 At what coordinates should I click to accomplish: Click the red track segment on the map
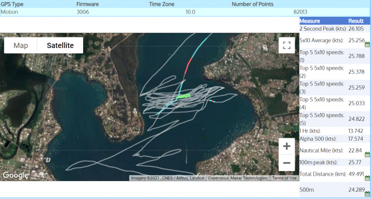point(189,65)
